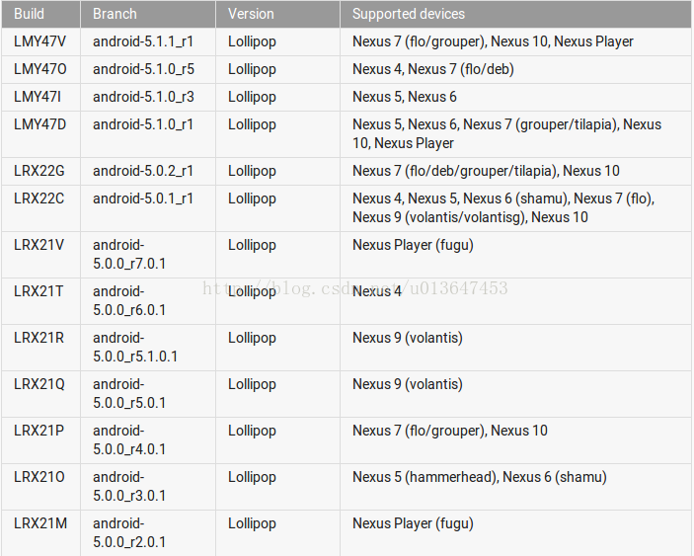Image resolution: width=694 pixels, height=556 pixels.
Task: Select build LRX21V cell
Action: coord(40,255)
